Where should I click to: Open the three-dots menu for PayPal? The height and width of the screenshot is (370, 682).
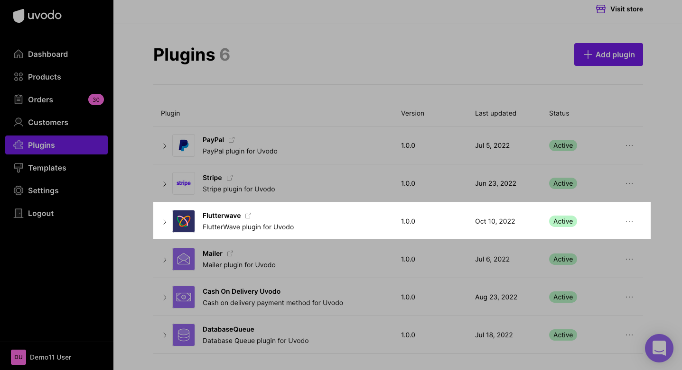pyautogui.click(x=629, y=145)
